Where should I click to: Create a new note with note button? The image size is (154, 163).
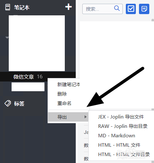[144, 9]
